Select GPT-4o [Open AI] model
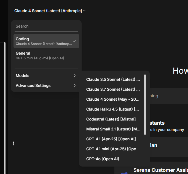This screenshot has height=174, width=188. 103,159
